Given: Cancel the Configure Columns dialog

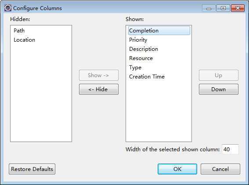Looking at the screenshot, I should pyautogui.click(x=220, y=169).
